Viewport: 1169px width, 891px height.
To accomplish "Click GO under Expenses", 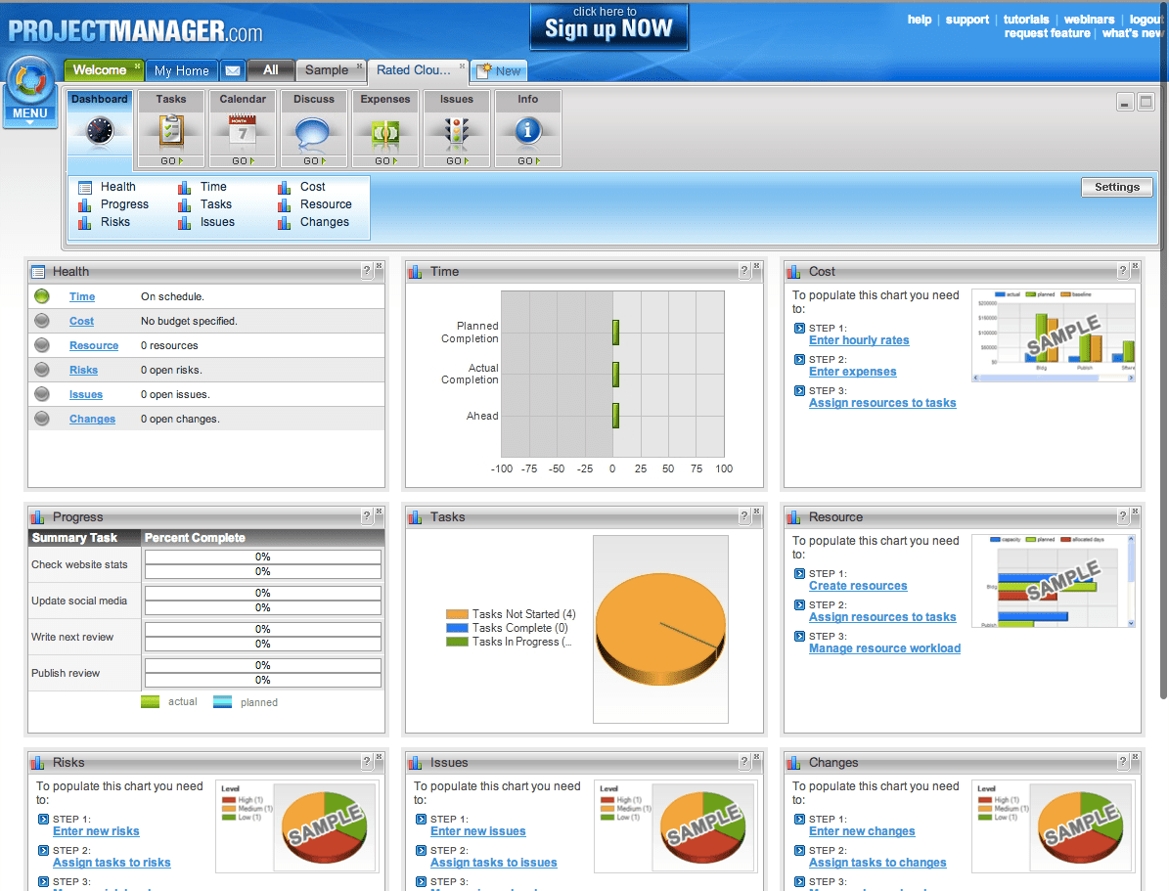I will point(385,161).
